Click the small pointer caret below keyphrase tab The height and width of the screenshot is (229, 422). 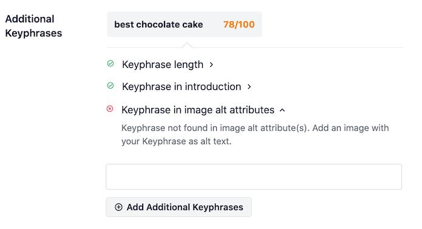tap(187, 45)
